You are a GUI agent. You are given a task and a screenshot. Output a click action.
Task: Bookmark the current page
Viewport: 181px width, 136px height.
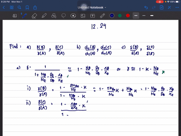click(27, 8)
